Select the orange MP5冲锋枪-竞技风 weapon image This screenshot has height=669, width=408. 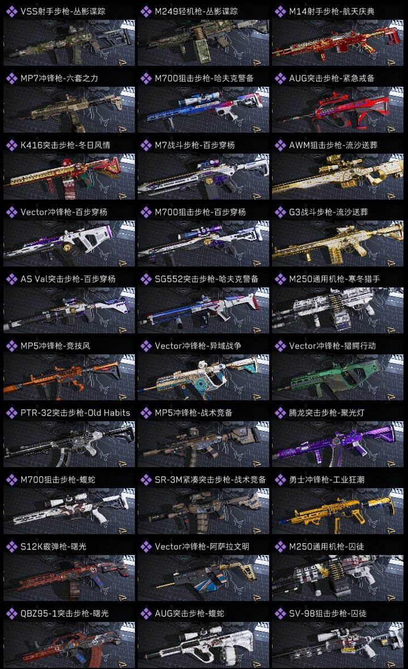click(69, 377)
